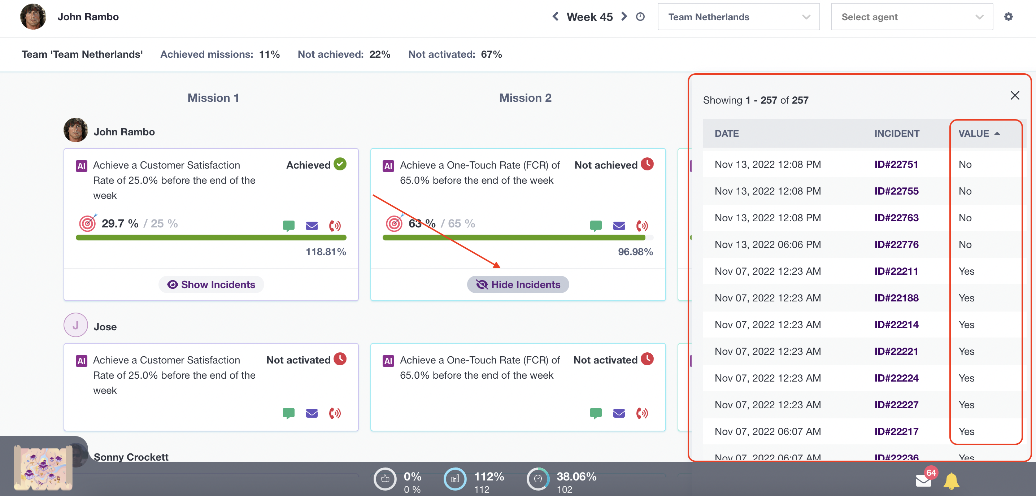Viewport: 1036px width, 496px height.
Task: Click phone call icon in Jose's Mission 1
Action: point(335,413)
